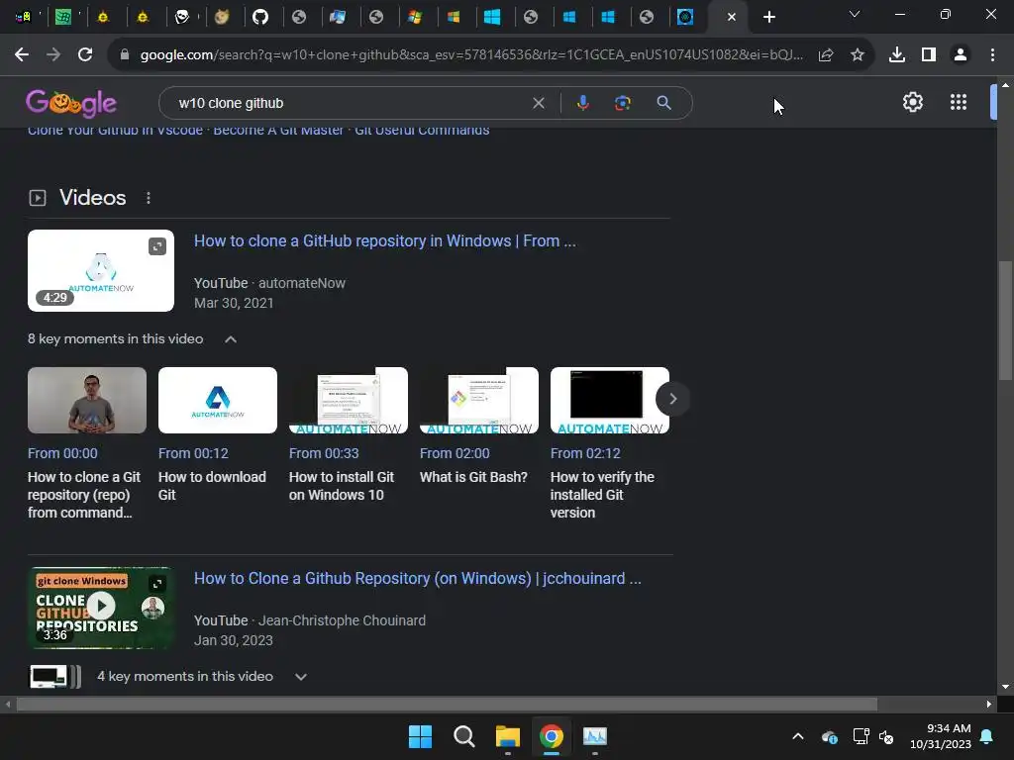
Task: Open Task Manager-like app on taskbar
Action: click(595, 736)
